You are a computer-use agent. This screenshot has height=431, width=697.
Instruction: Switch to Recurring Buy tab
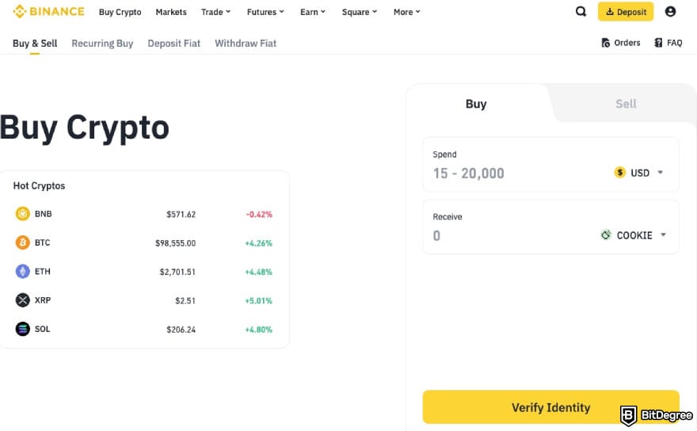point(102,43)
